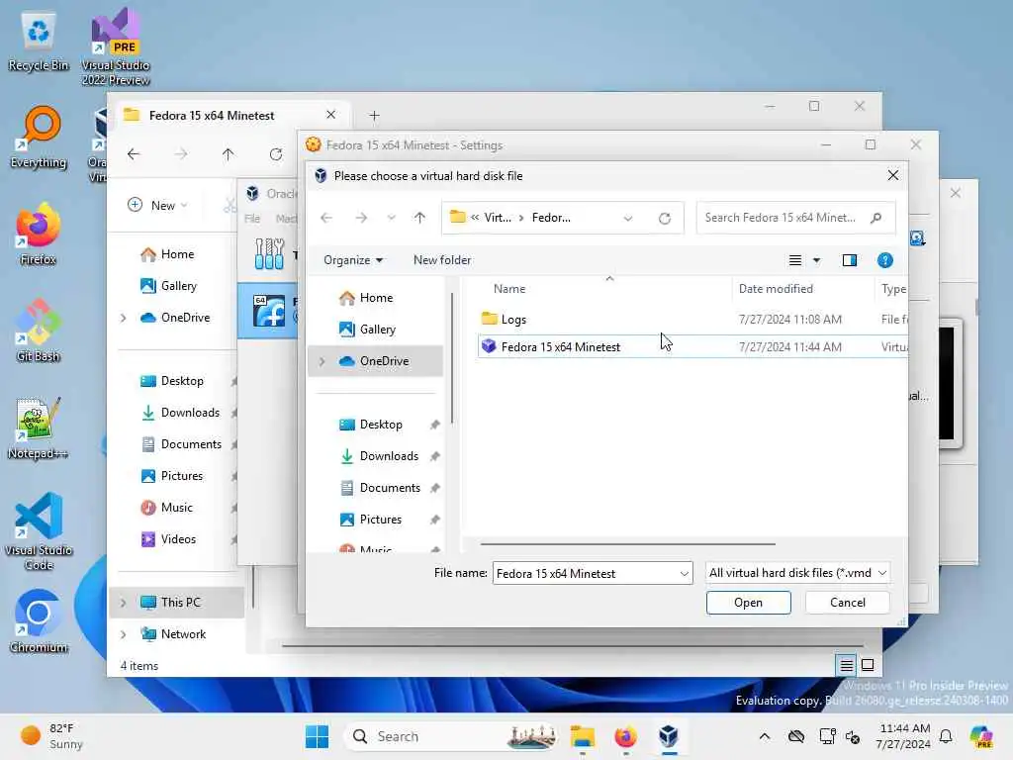The image size is (1013, 760).
Task: Open Visual Studio 2022 Preview desktop icon
Action: [x=116, y=47]
